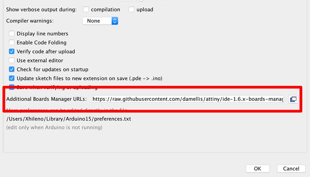Open the Additional Boards Manager URLs editor window icon
Image resolution: width=310 pixels, height=177 pixels.
tap(293, 99)
